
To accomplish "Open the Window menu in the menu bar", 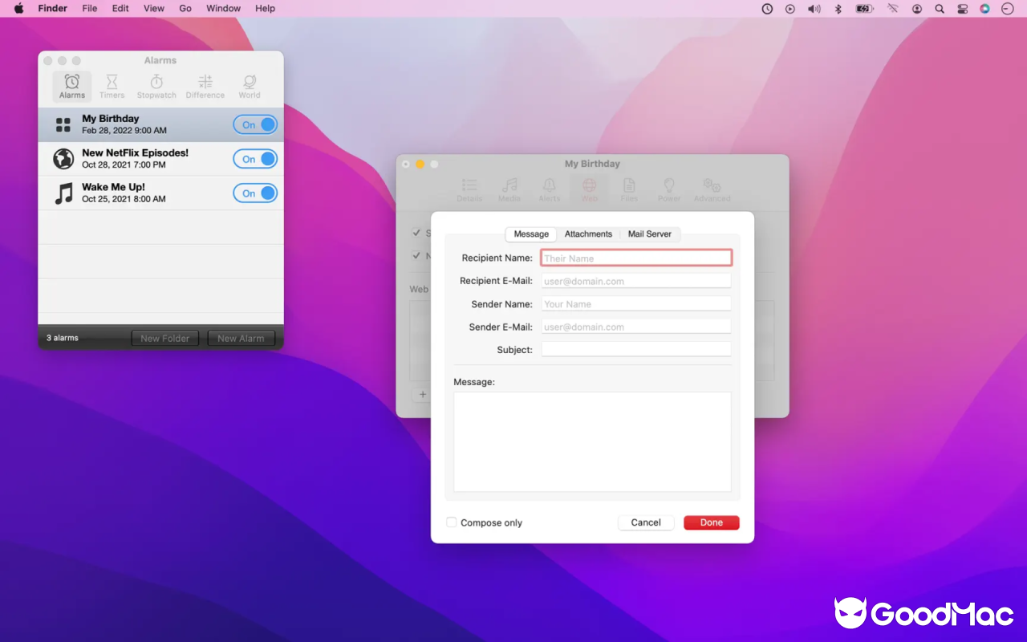I will pos(222,8).
